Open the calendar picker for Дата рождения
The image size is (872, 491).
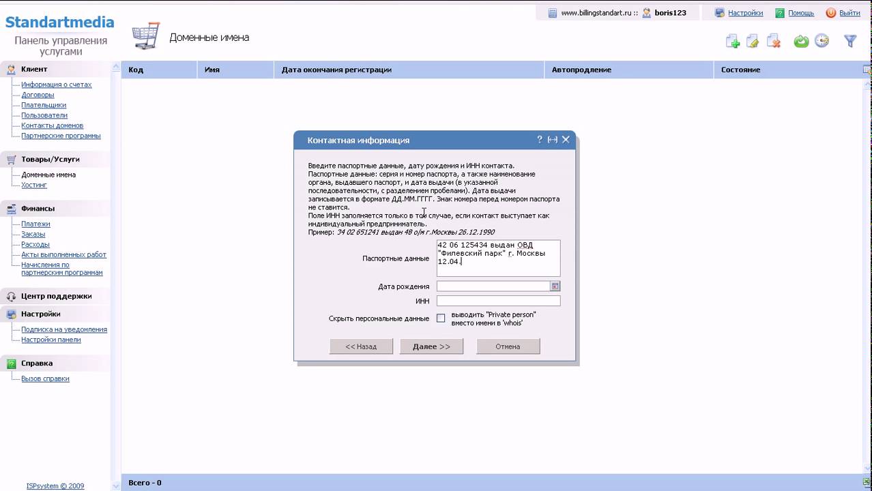point(555,286)
